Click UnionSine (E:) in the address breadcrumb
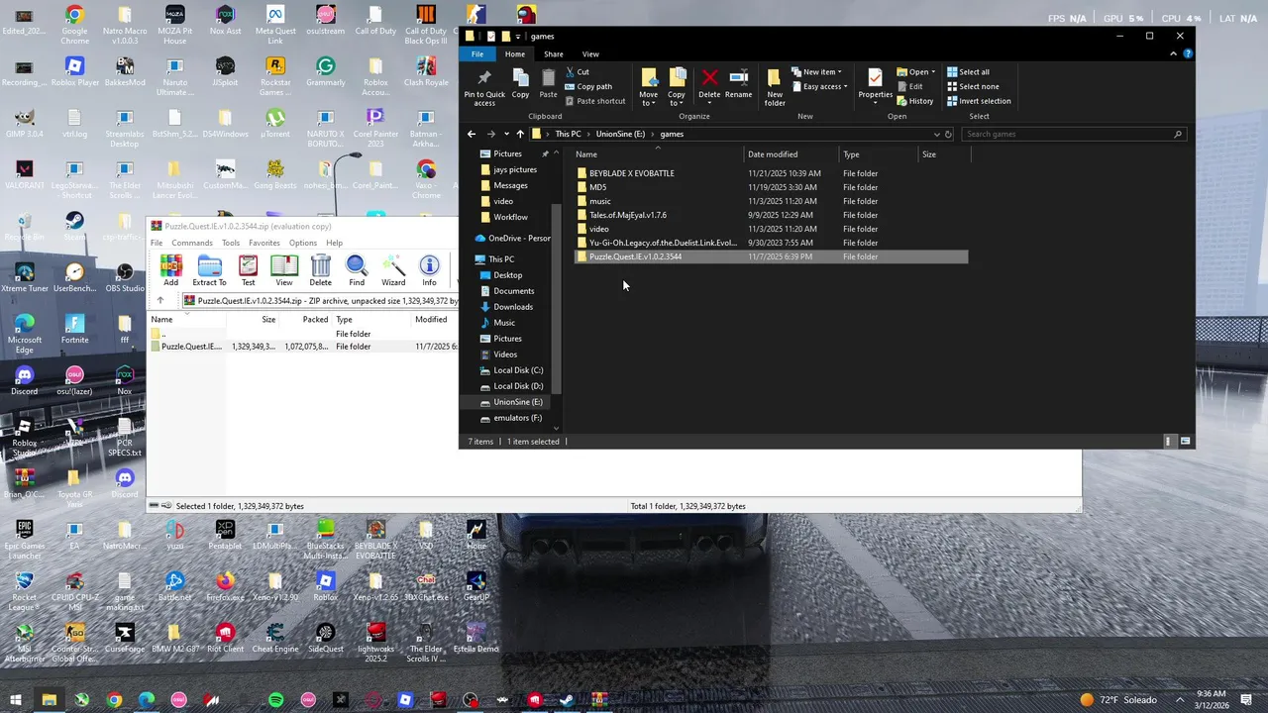The height and width of the screenshot is (713, 1268). pyautogui.click(x=620, y=134)
